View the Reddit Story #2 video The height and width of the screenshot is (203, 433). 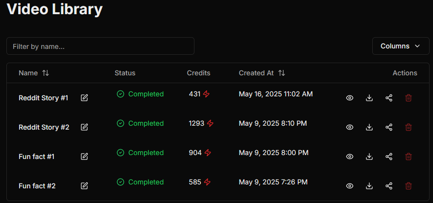click(350, 127)
